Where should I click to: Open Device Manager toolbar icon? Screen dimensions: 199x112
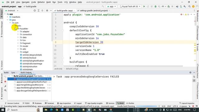coord(181,7)
